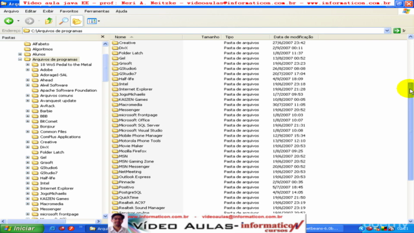The width and height of the screenshot is (414, 233).
Task: Expand the Alwil Software tree node
Action: pos(28,85)
